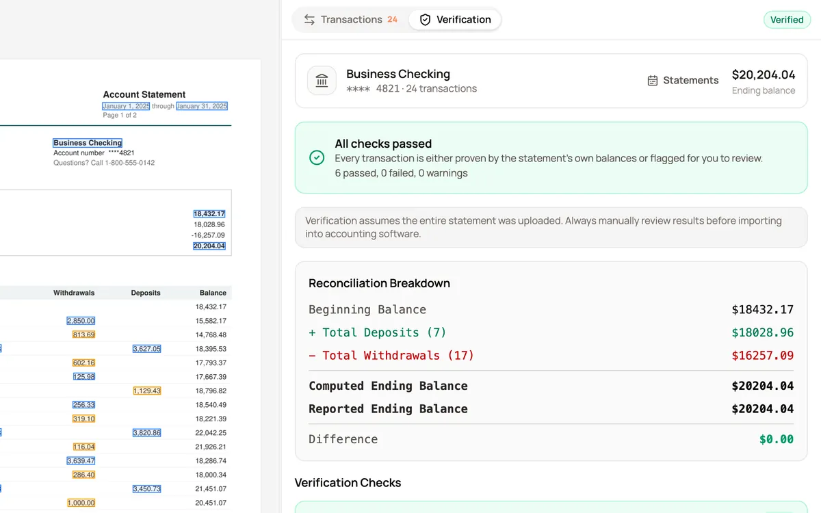Select withdrawal amount 3,639.47
Screen dimensions: 821x513
[x=81, y=461]
